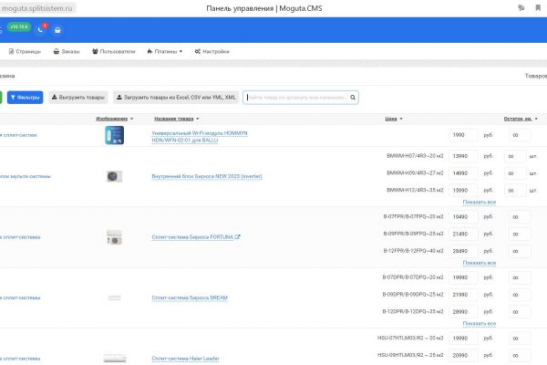
Task: Open Сплит-система Бирюса DREAM link
Action: [x=190, y=298]
